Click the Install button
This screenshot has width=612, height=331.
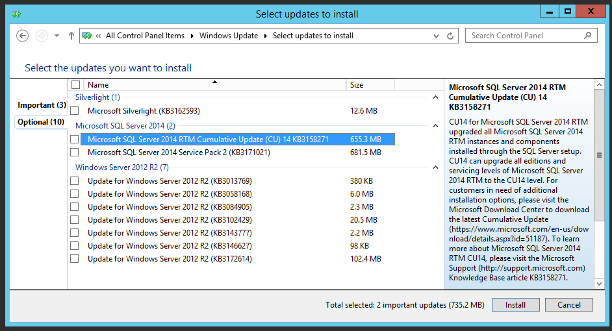tap(516, 305)
